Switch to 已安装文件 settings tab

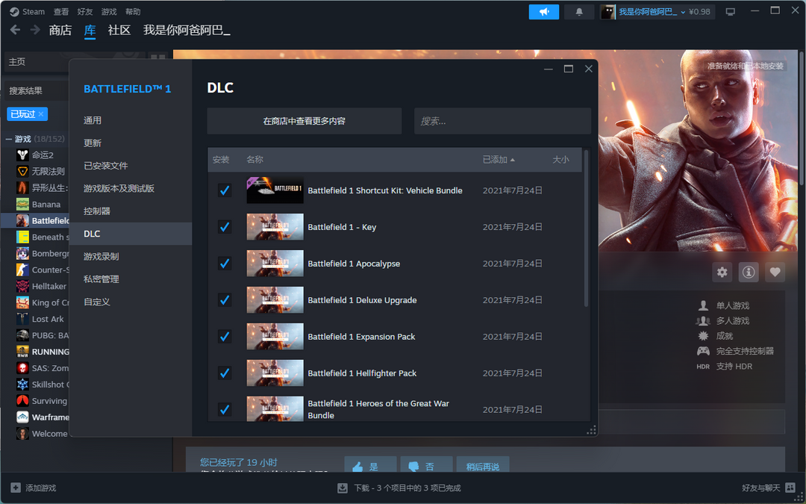coord(106,166)
